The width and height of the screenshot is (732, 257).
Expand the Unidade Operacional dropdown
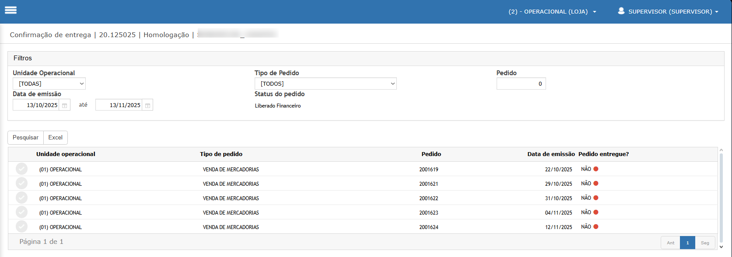[x=49, y=83]
